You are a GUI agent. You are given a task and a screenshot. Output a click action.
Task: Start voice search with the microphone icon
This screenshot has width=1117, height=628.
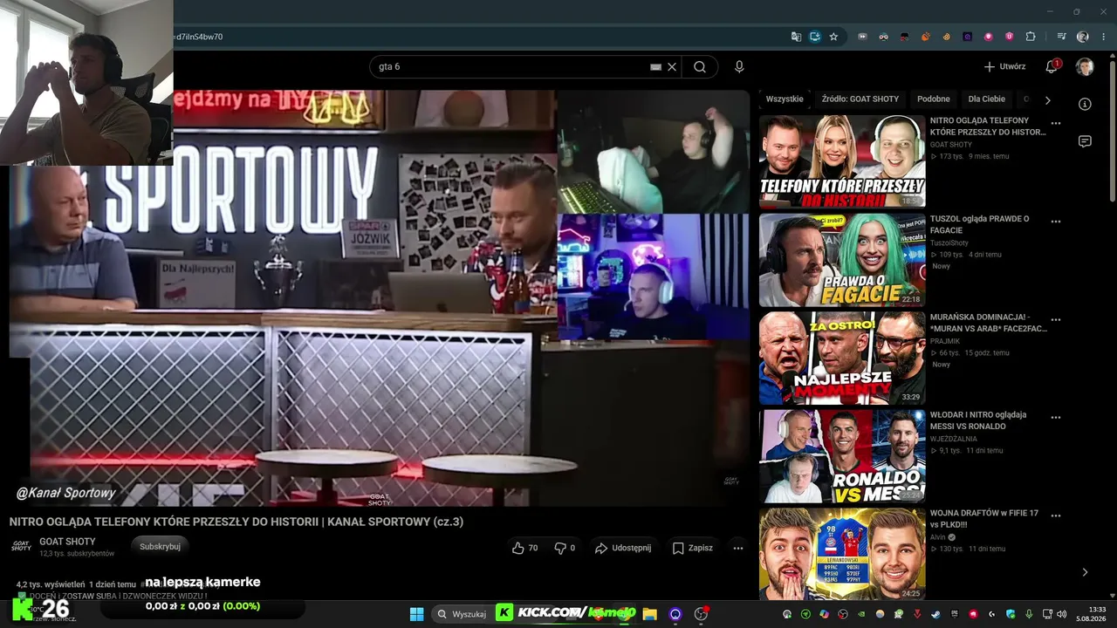click(x=739, y=66)
